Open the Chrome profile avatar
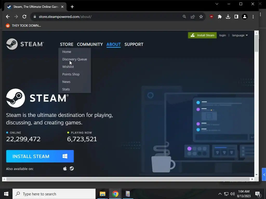This screenshot has width=266, height=199. point(245,17)
